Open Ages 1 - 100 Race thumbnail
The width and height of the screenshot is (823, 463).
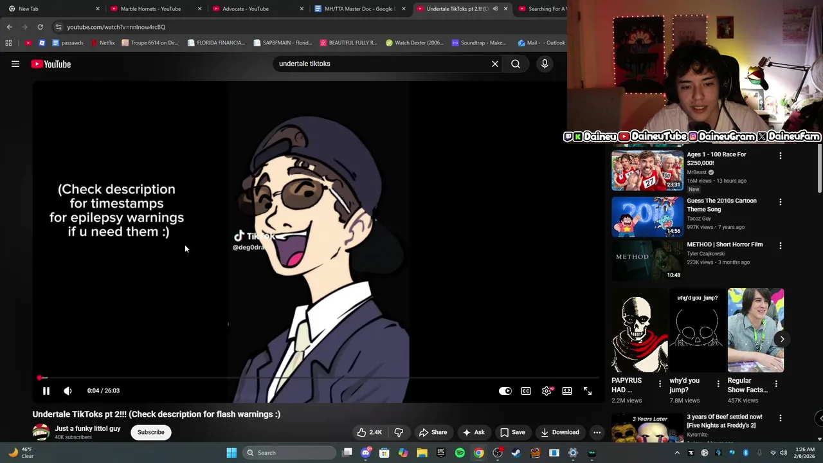(647, 170)
